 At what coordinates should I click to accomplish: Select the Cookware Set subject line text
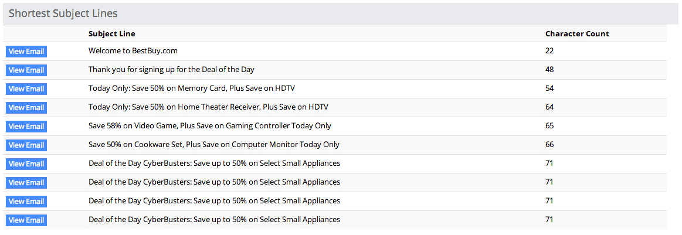coord(213,145)
